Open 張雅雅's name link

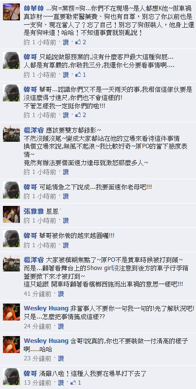coord(34,211)
